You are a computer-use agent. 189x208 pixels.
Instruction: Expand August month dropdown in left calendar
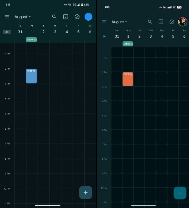click(23, 17)
